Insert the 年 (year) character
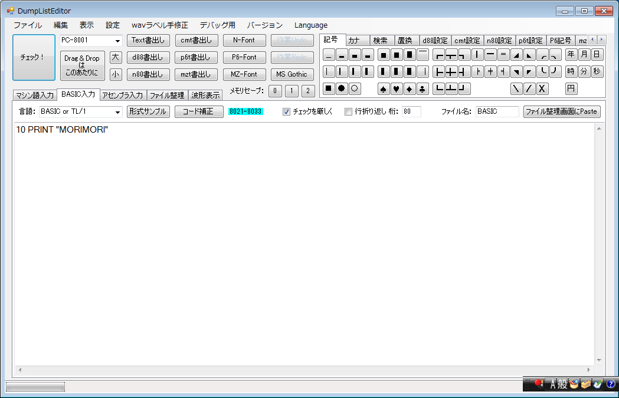The width and height of the screenshot is (619, 398). point(571,54)
